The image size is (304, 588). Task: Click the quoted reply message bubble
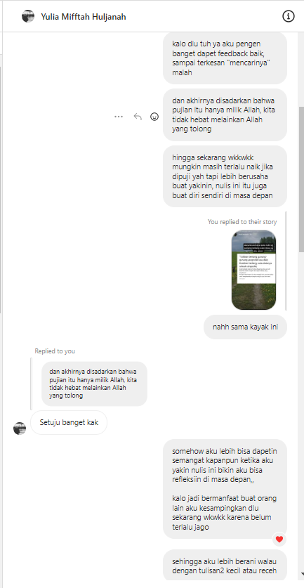[x=95, y=384]
